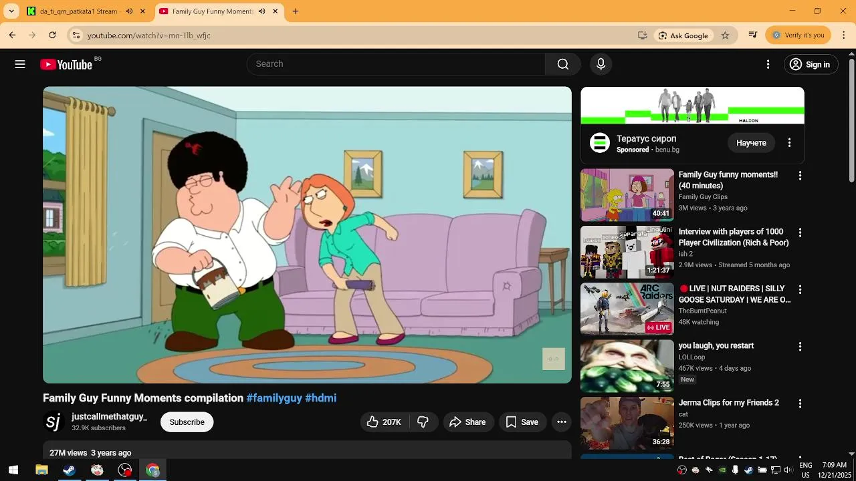This screenshot has width=856, height=481.
Task: Open more actions ellipsis below the video
Action: click(562, 422)
